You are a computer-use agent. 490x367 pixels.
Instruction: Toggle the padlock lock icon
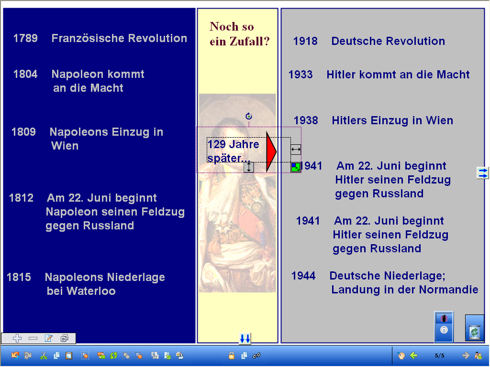tap(231, 355)
